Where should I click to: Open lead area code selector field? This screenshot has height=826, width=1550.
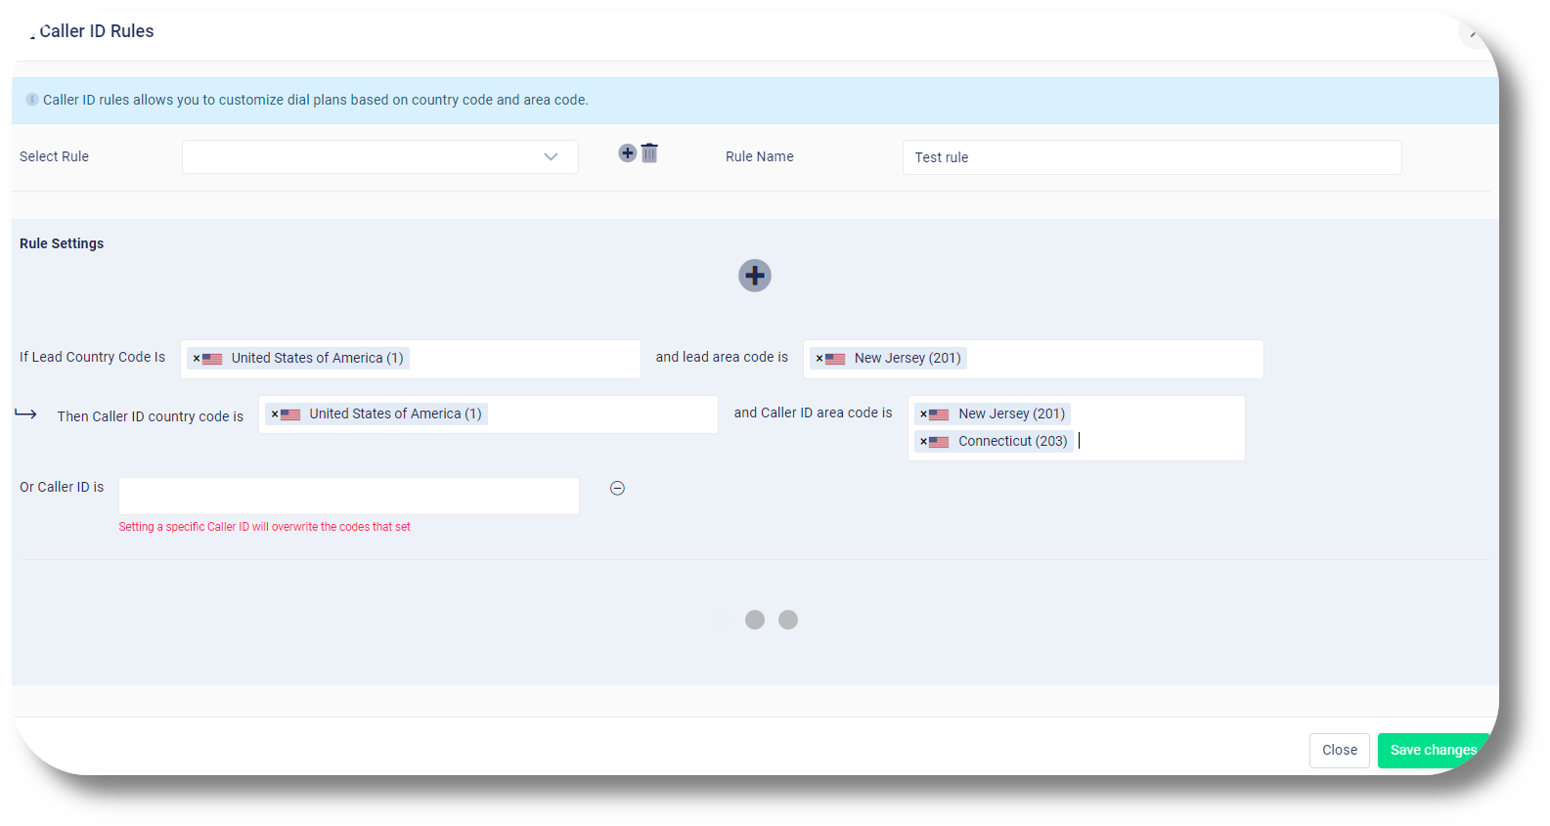pos(1034,359)
